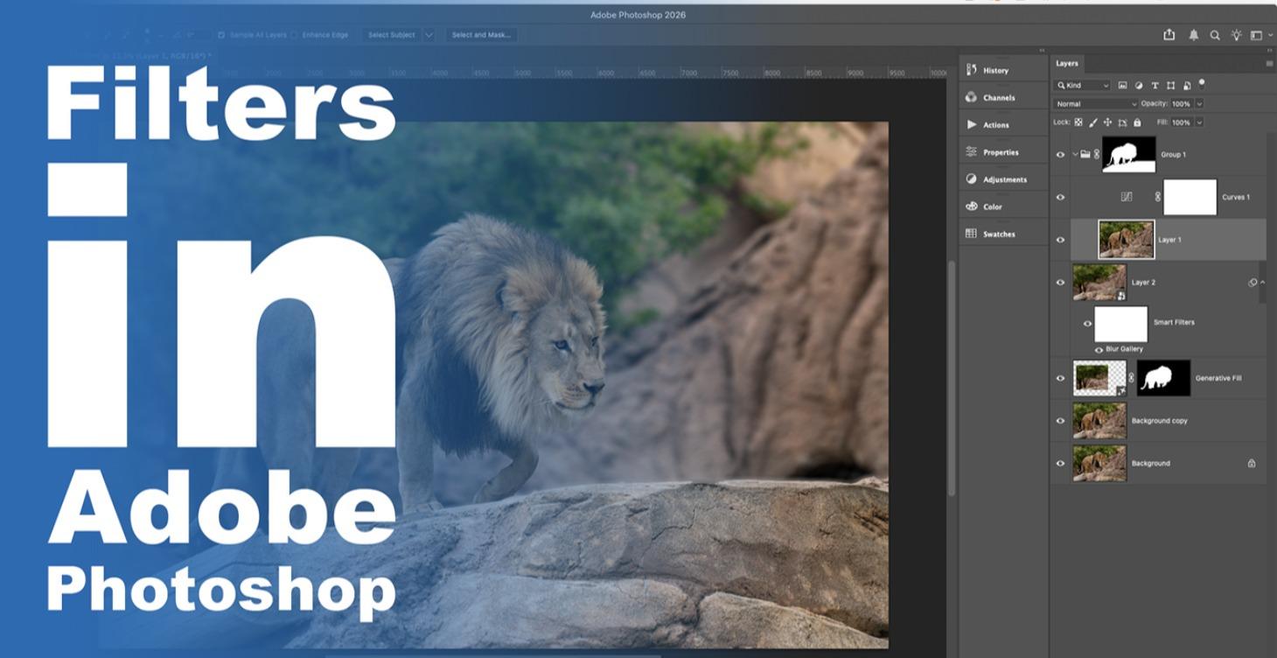Hide Layer 2 visibility eye
Viewport: 1277px width, 658px height.
[x=1061, y=283]
